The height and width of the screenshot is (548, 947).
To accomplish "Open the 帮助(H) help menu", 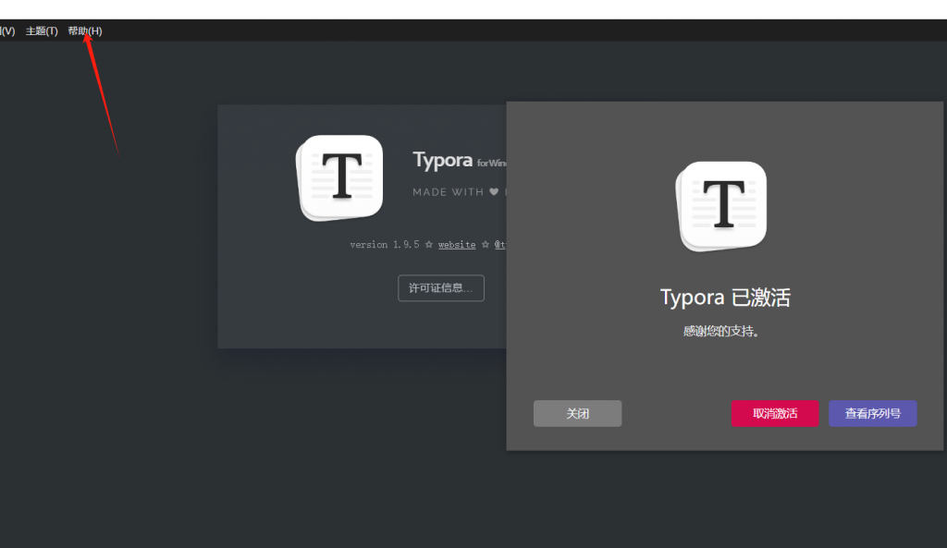I will click(85, 30).
